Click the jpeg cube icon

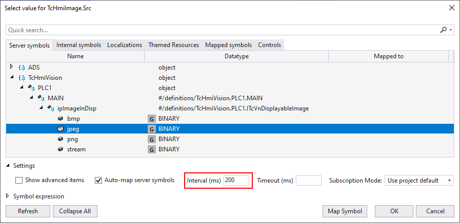[61, 129]
